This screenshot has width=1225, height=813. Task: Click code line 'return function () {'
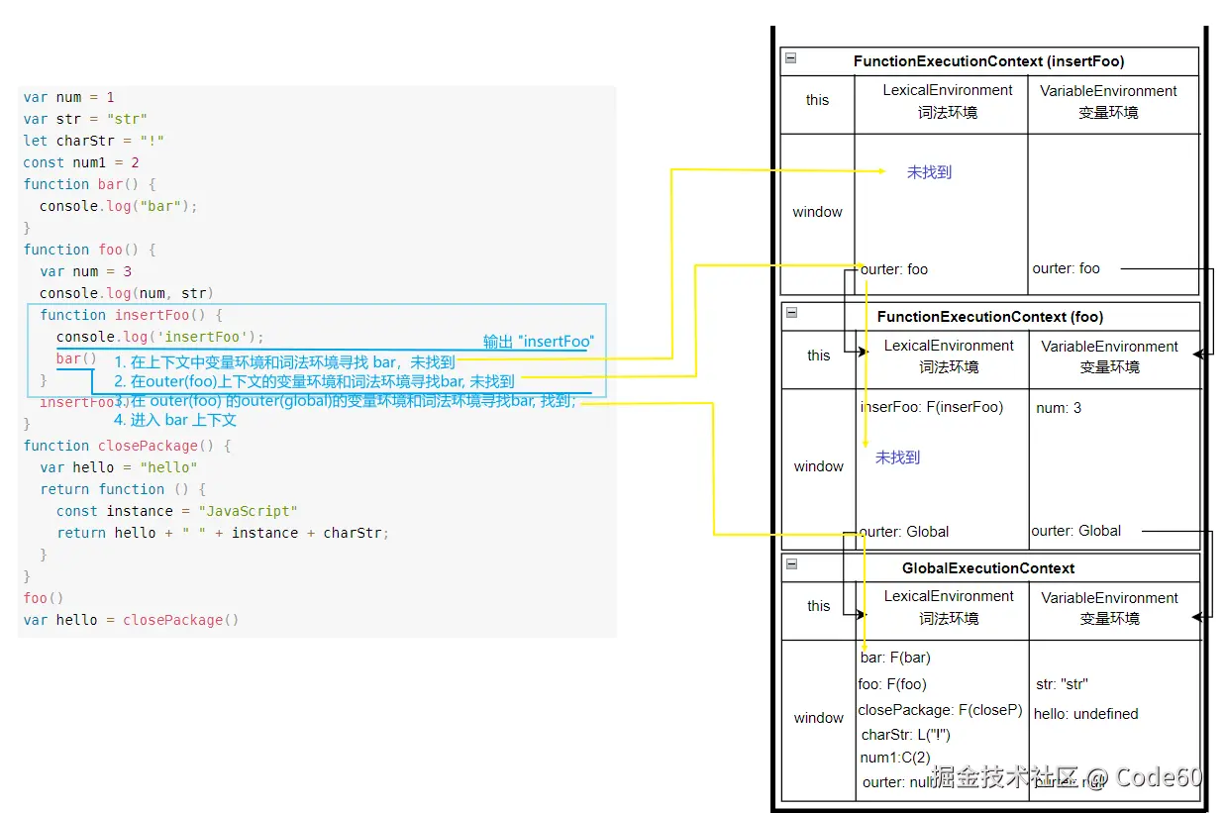(123, 489)
